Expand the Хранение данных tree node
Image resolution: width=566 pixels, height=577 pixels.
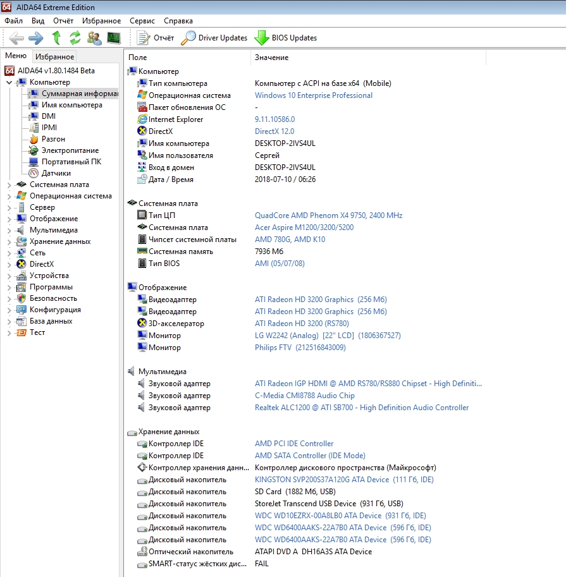tap(9, 242)
